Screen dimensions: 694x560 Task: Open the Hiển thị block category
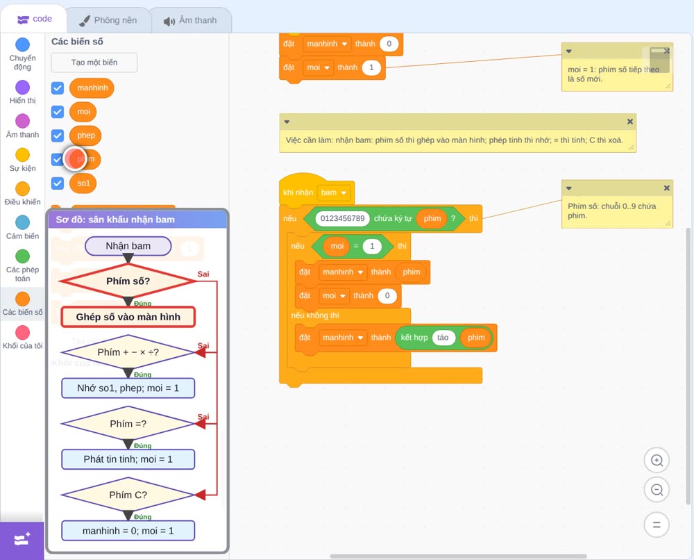click(22, 92)
